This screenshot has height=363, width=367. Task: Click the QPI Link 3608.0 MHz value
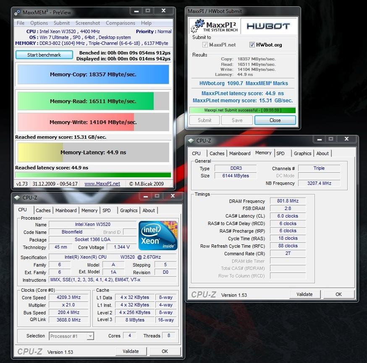68,320
